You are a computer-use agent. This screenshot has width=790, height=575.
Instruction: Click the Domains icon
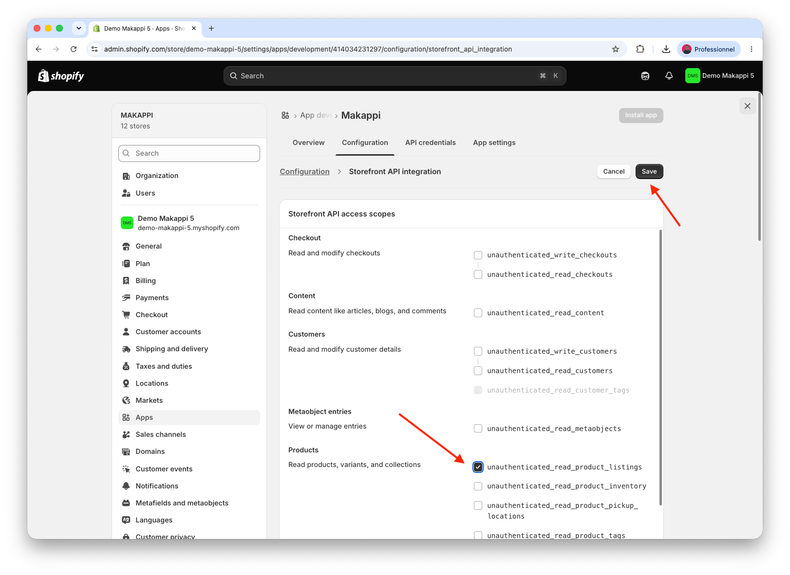coord(126,451)
